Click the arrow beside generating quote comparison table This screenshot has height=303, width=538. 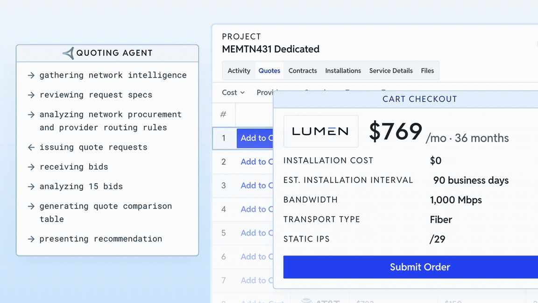31,206
